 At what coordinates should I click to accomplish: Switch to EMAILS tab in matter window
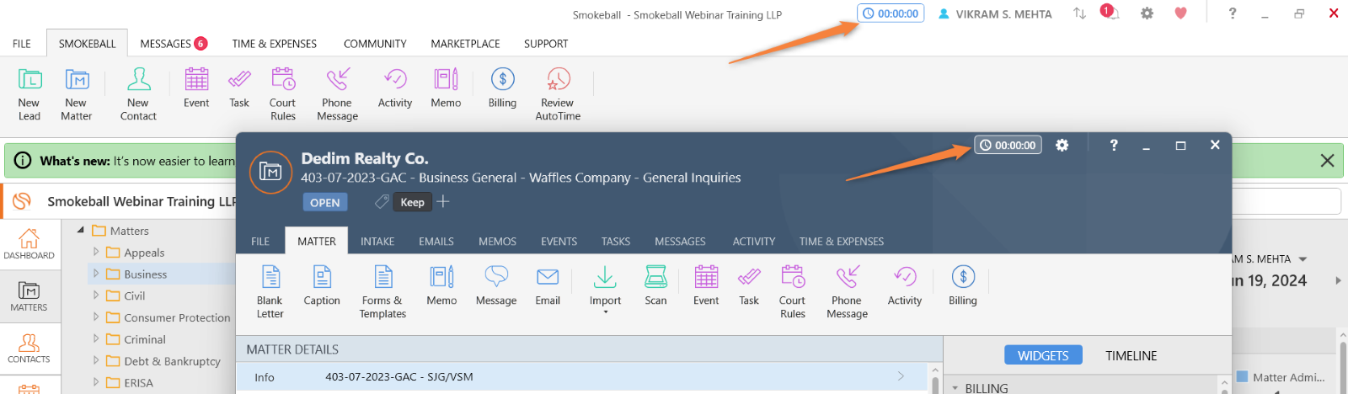tap(436, 242)
